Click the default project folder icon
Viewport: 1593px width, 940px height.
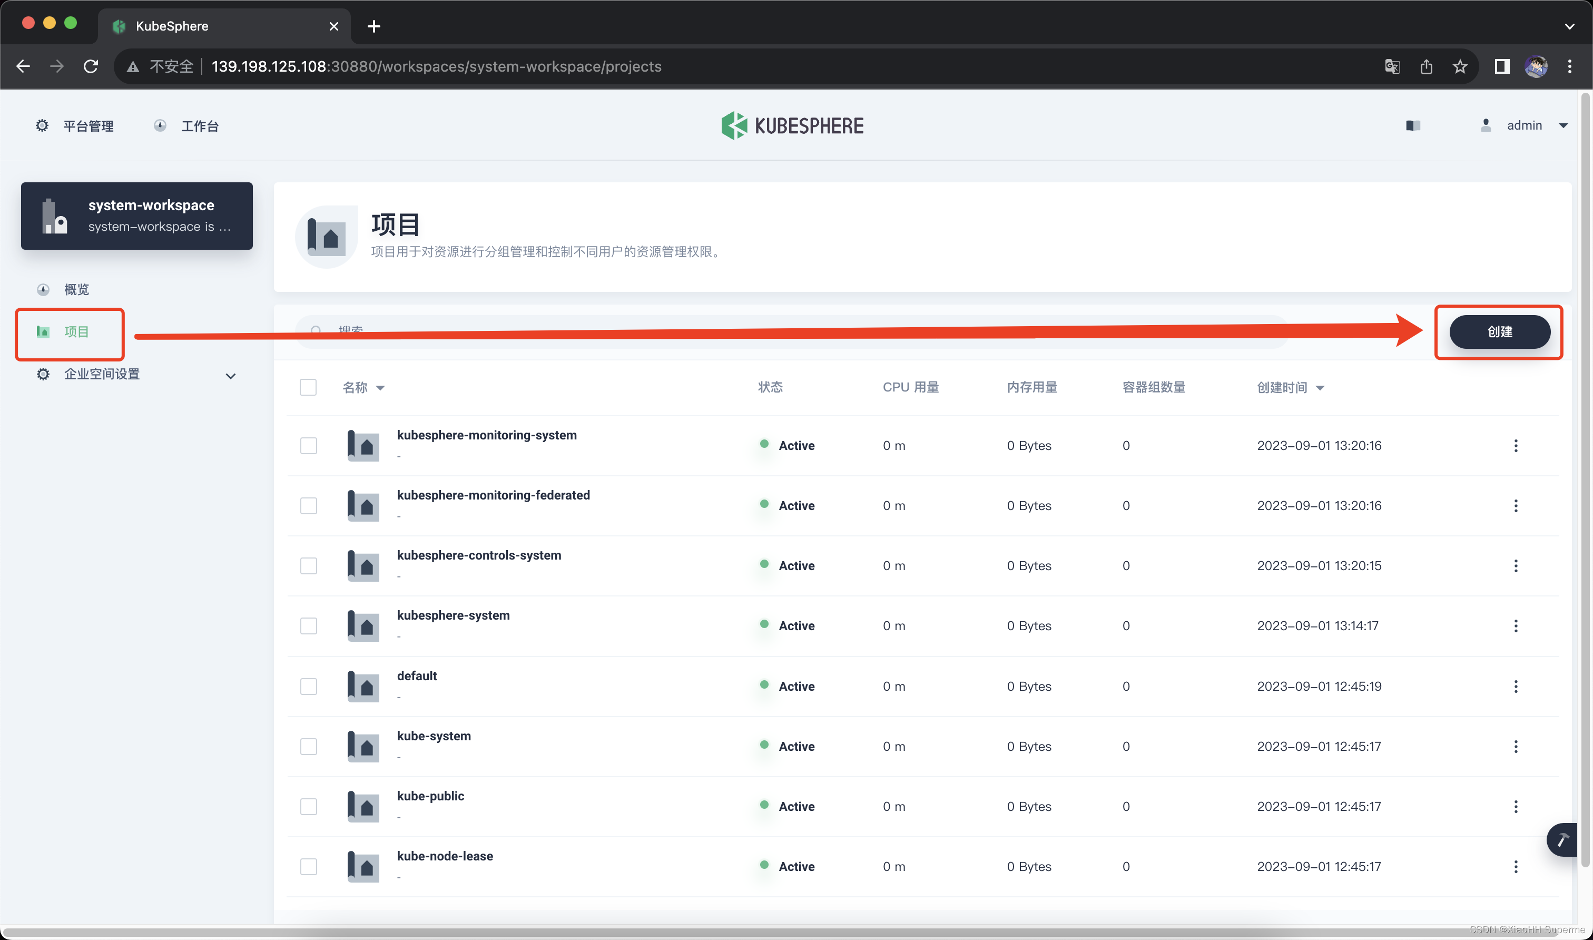(x=363, y=687)
